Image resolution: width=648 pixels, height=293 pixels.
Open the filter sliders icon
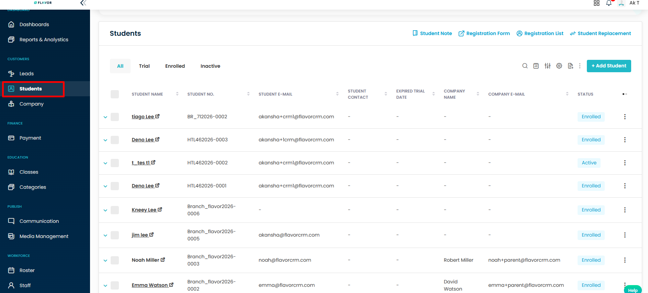[548, 66]
